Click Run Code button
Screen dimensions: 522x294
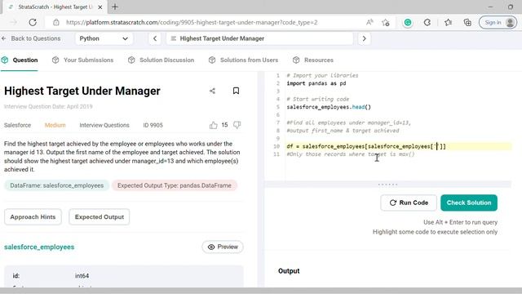(409, 203)
